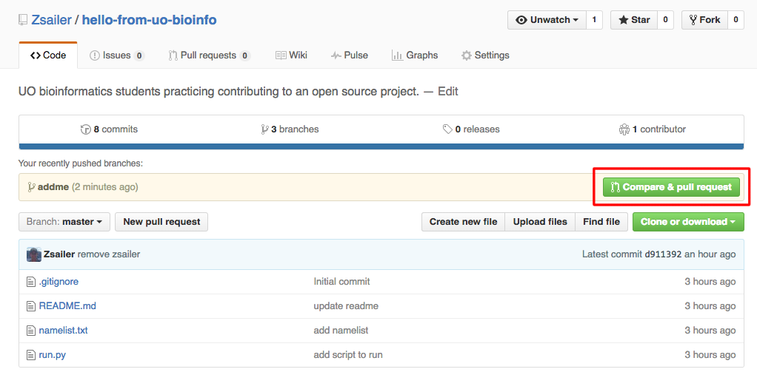Click the language bar under repository stats
Image resolution: width=757 pixels, height=372 pixels.
pyautogui.click(x=381, y=146)
